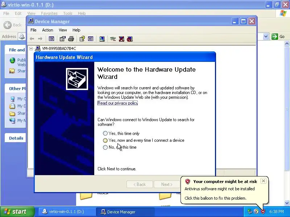The height and width of the screenshot is (217, 290).
Task: Collapse the VM-89958BAD7B4C tree node
Action: (x=31, y=48)
